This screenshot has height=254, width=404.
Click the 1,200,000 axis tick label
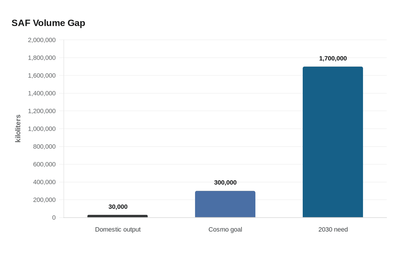(x=42, y=111)
